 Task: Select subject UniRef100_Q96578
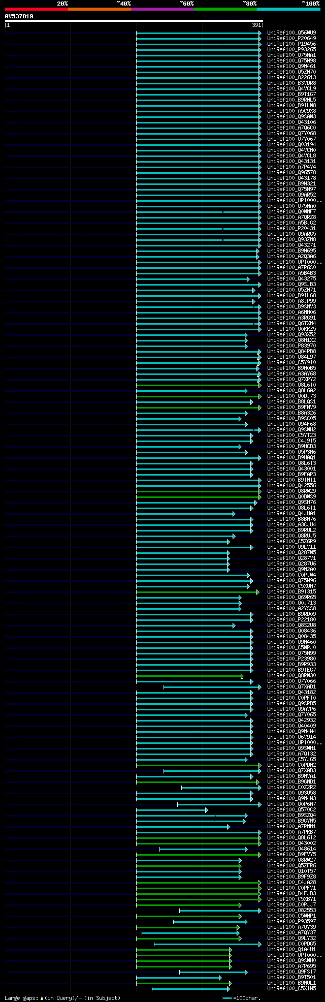(291, 172)
